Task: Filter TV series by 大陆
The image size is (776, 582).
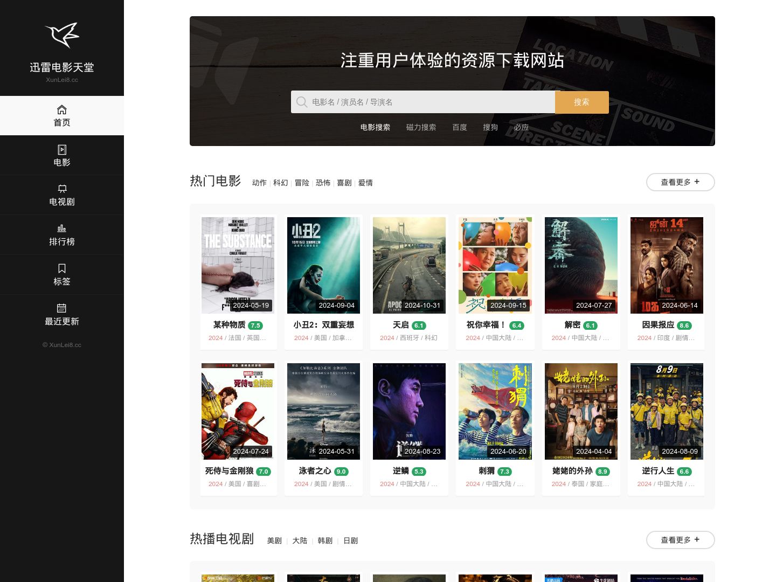Action: pos(300,541)
